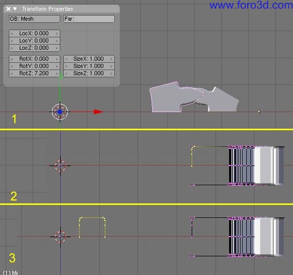
Task: Click the Par: parent field
Action: click(x=89, y=19)
